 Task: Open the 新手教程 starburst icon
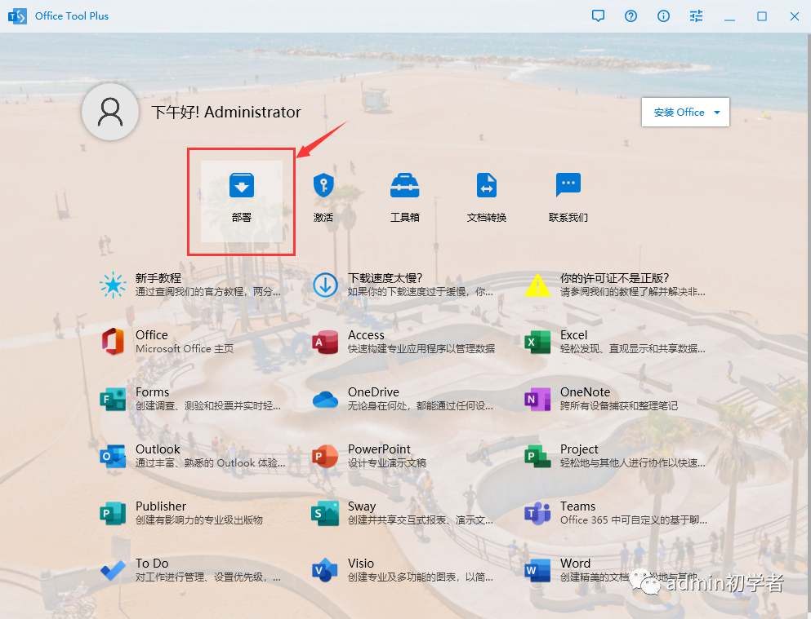click(113, 285)
